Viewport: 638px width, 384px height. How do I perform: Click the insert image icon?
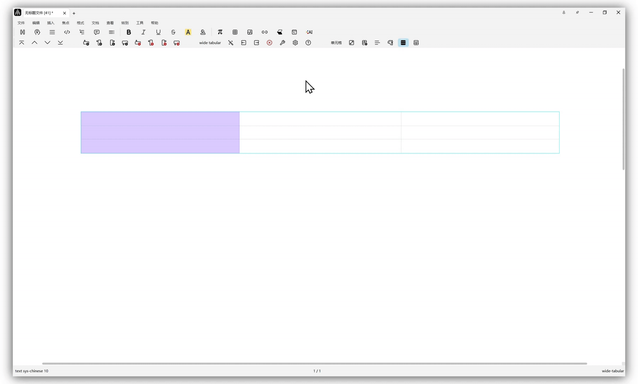point(250,32)
